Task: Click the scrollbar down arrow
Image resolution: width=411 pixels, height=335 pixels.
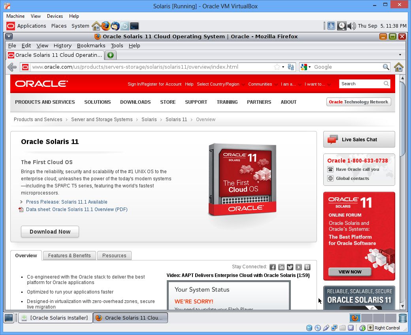Action: [x=403, y=306]
